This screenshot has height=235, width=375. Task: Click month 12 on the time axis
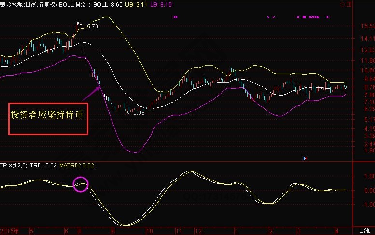tap(198, 231)
